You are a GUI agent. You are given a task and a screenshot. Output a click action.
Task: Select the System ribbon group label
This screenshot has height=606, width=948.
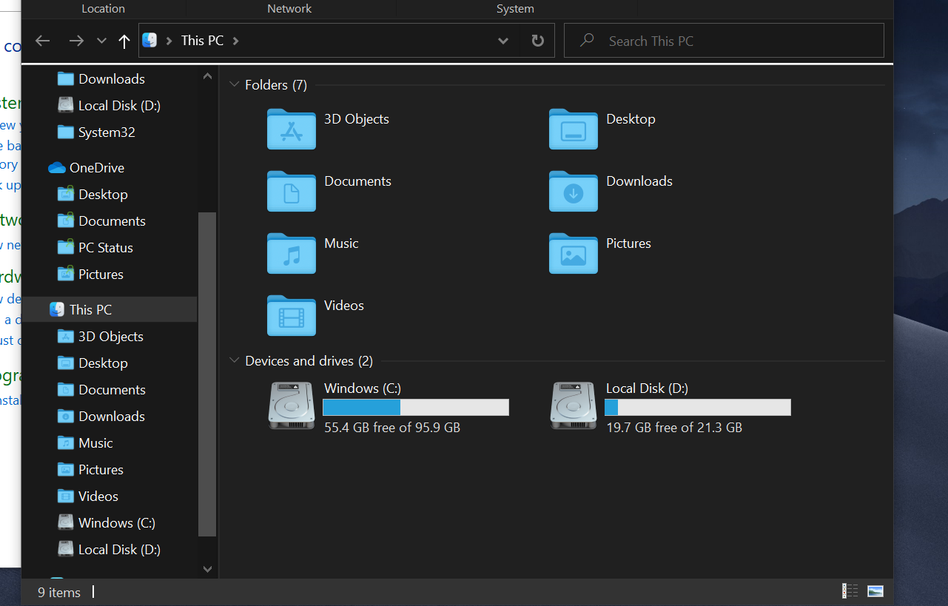[x=515, y=9]
